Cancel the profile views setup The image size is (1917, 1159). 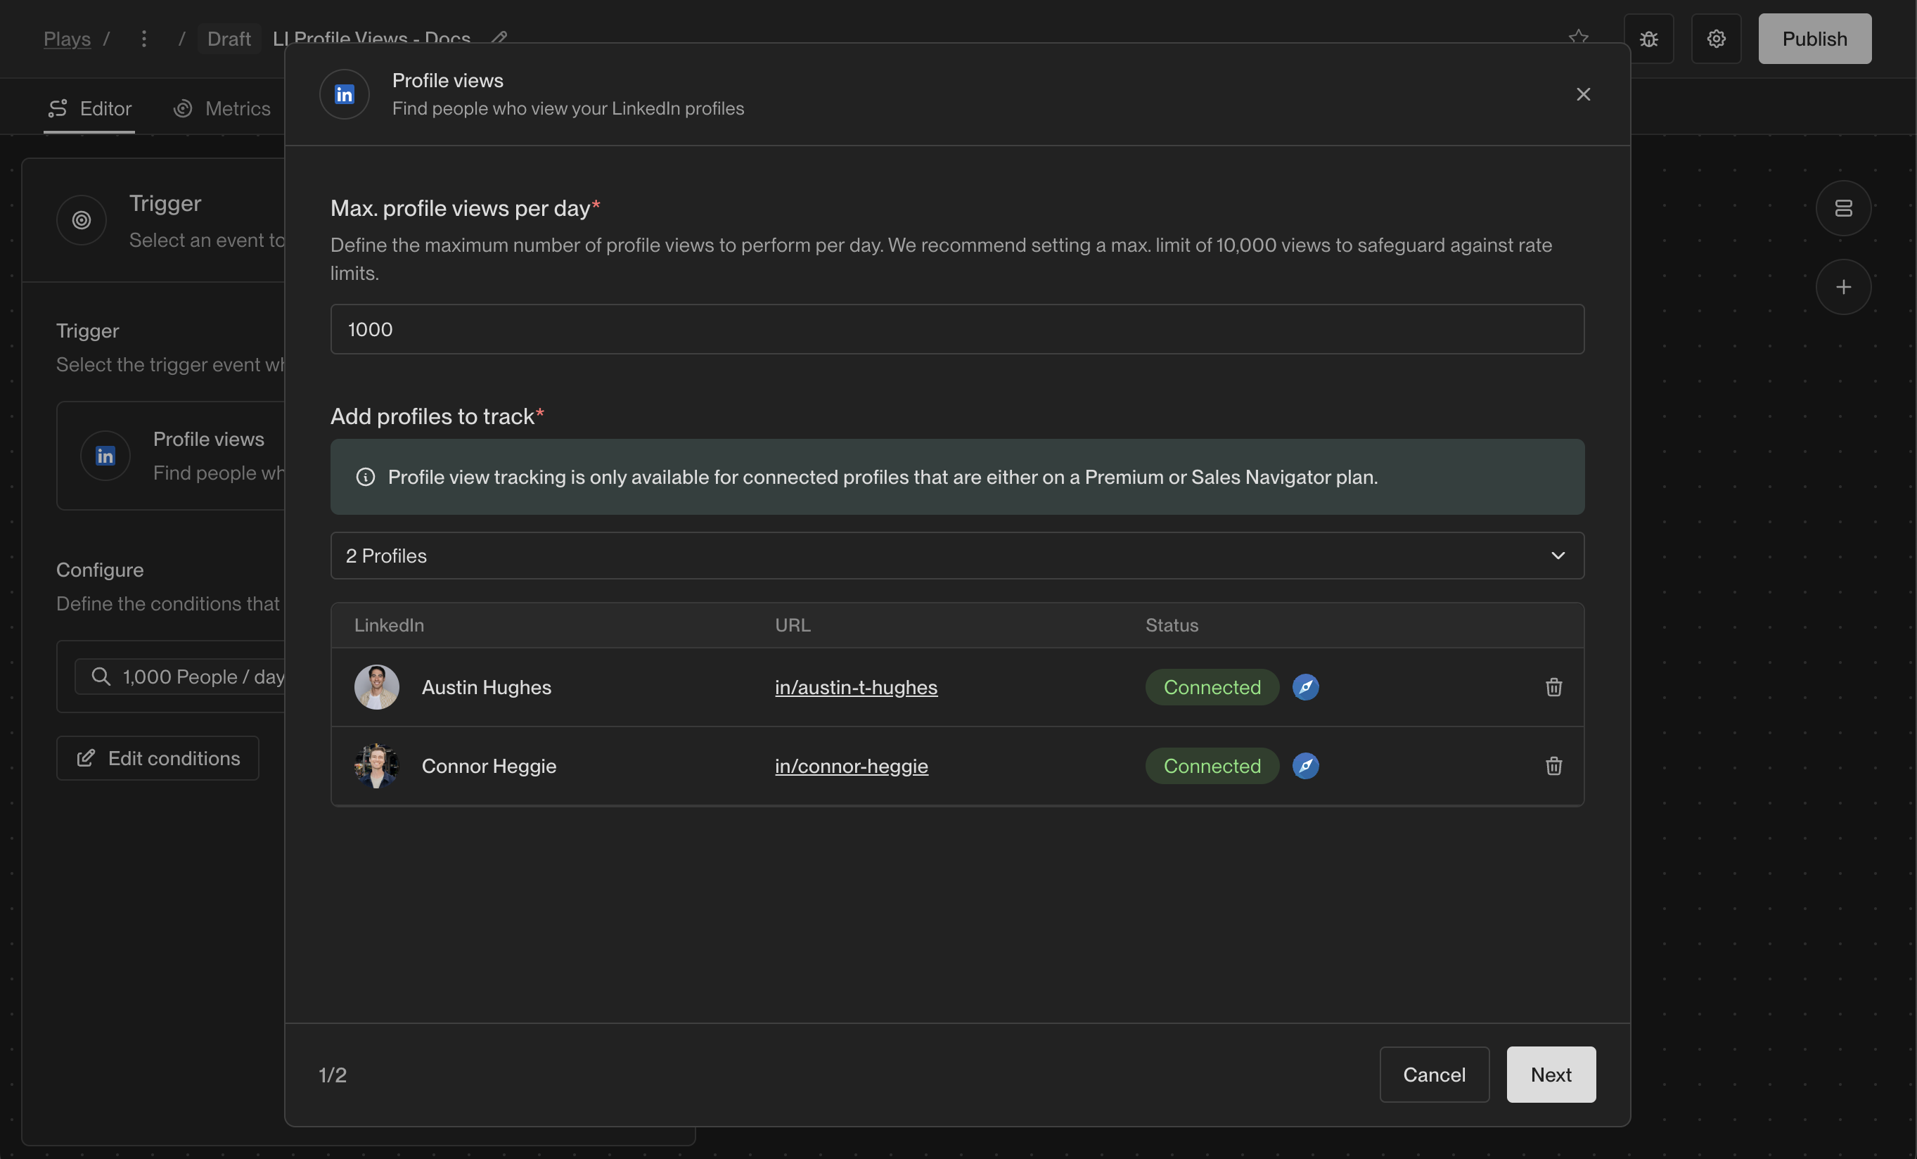[x=1433, y=1073]
